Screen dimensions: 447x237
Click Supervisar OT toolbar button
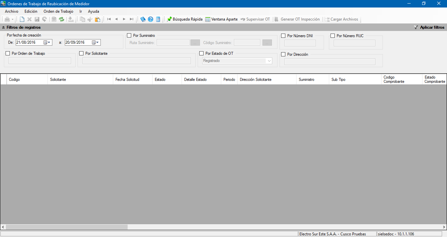[x=255, y=19]
